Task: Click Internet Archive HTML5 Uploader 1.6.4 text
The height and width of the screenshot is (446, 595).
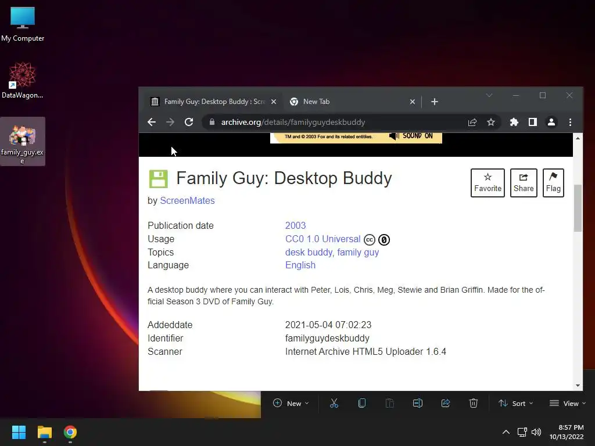Action: 365,351
